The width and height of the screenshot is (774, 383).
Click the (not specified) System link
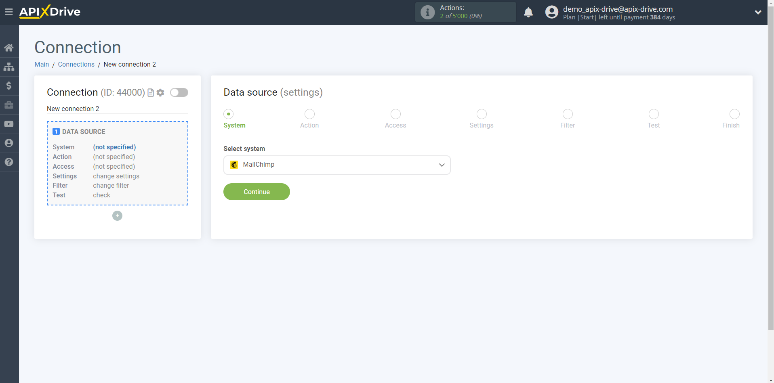click(x=114, y=147)
